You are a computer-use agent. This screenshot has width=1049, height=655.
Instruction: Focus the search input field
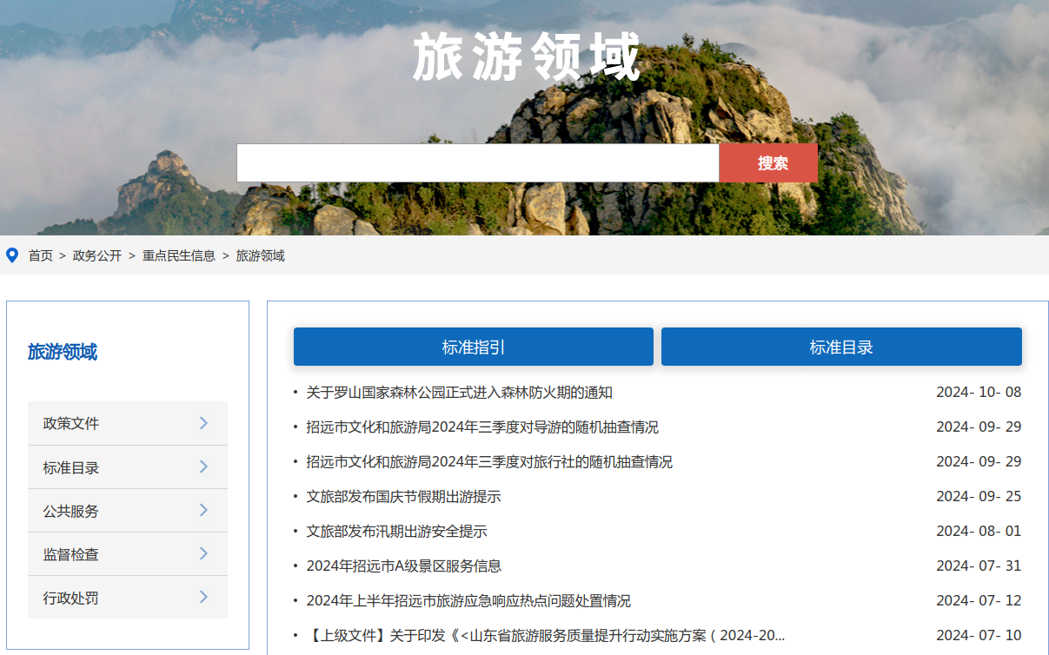point(477,163)
